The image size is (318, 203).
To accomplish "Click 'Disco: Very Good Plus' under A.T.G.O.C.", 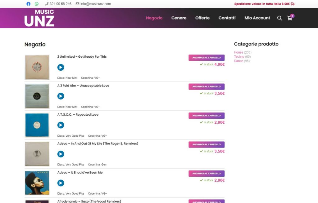I will pos(70,136).
